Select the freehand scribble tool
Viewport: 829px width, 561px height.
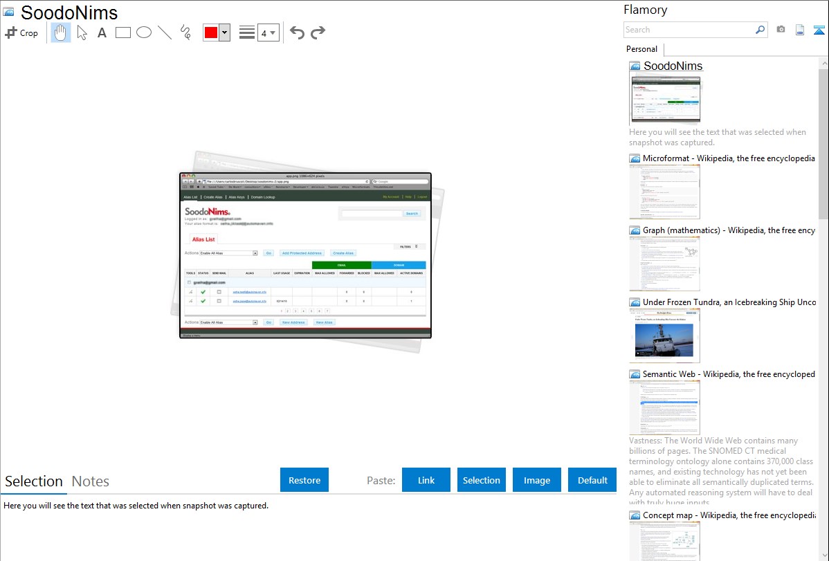click(x=185, y=33)
